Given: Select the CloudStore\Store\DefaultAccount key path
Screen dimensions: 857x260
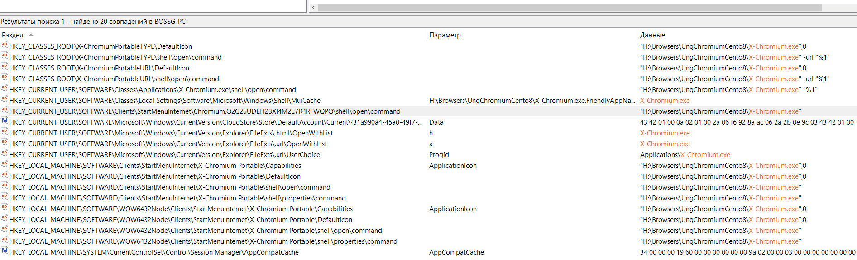Looking at the screenshot, I should 215,122.
